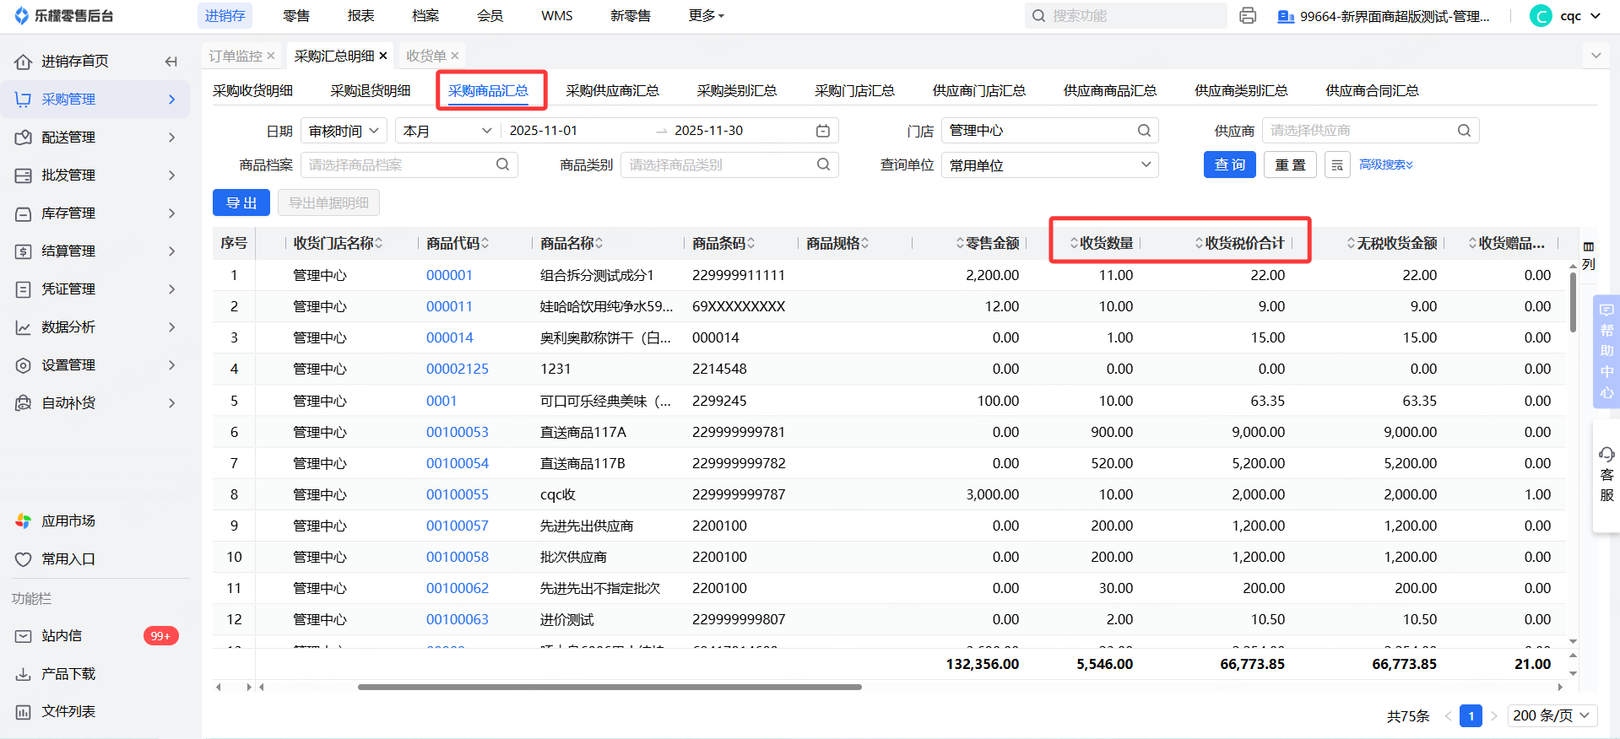Change the 200 条/页 page size
The image size is (1620, 739).
[1551, 715]
